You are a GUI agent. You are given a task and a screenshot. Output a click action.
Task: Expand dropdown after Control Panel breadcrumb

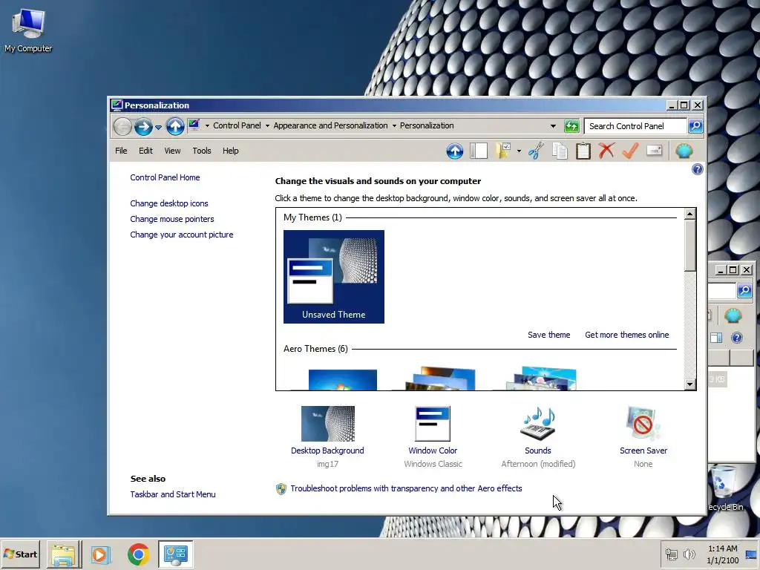[267, 126]
